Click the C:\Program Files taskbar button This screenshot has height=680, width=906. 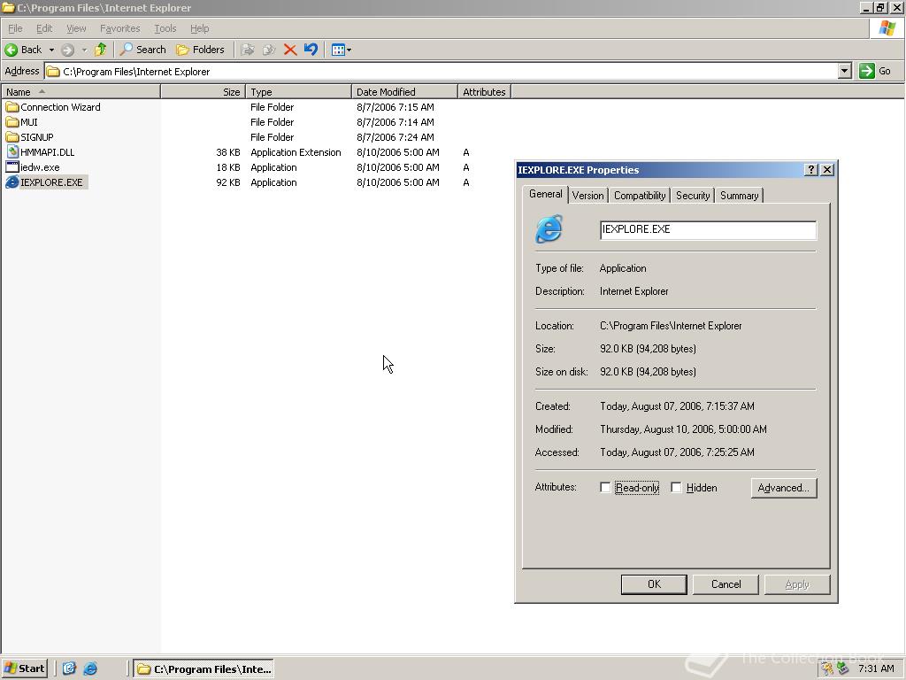[204, 668]
